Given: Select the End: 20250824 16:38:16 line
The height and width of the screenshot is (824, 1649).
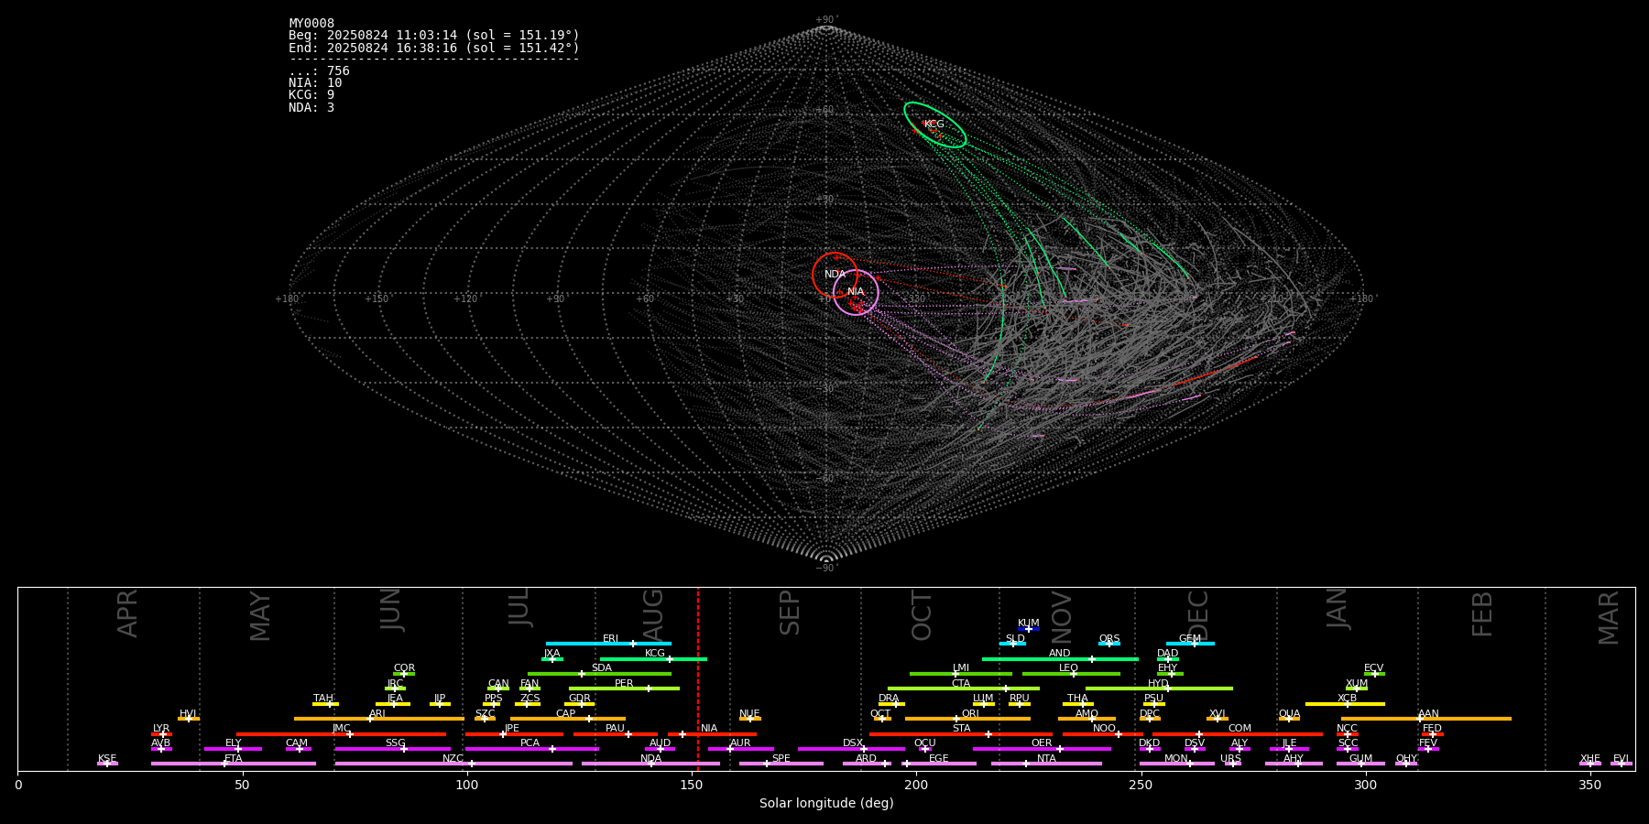Looking at the screenshot, I should click(x=434, y=48).
